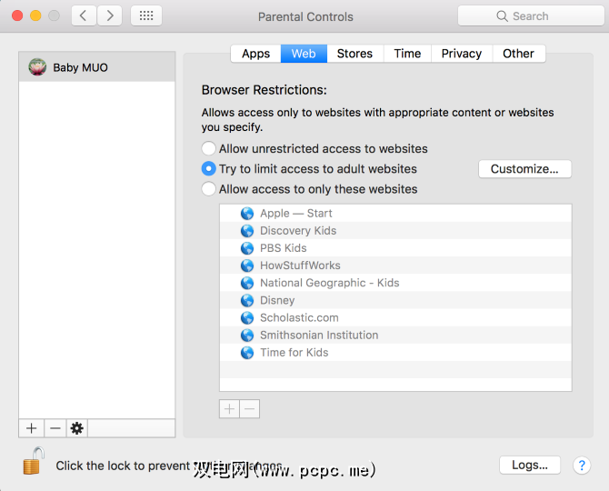
Task: Add a user with the plus button
Action: [32, 428]
